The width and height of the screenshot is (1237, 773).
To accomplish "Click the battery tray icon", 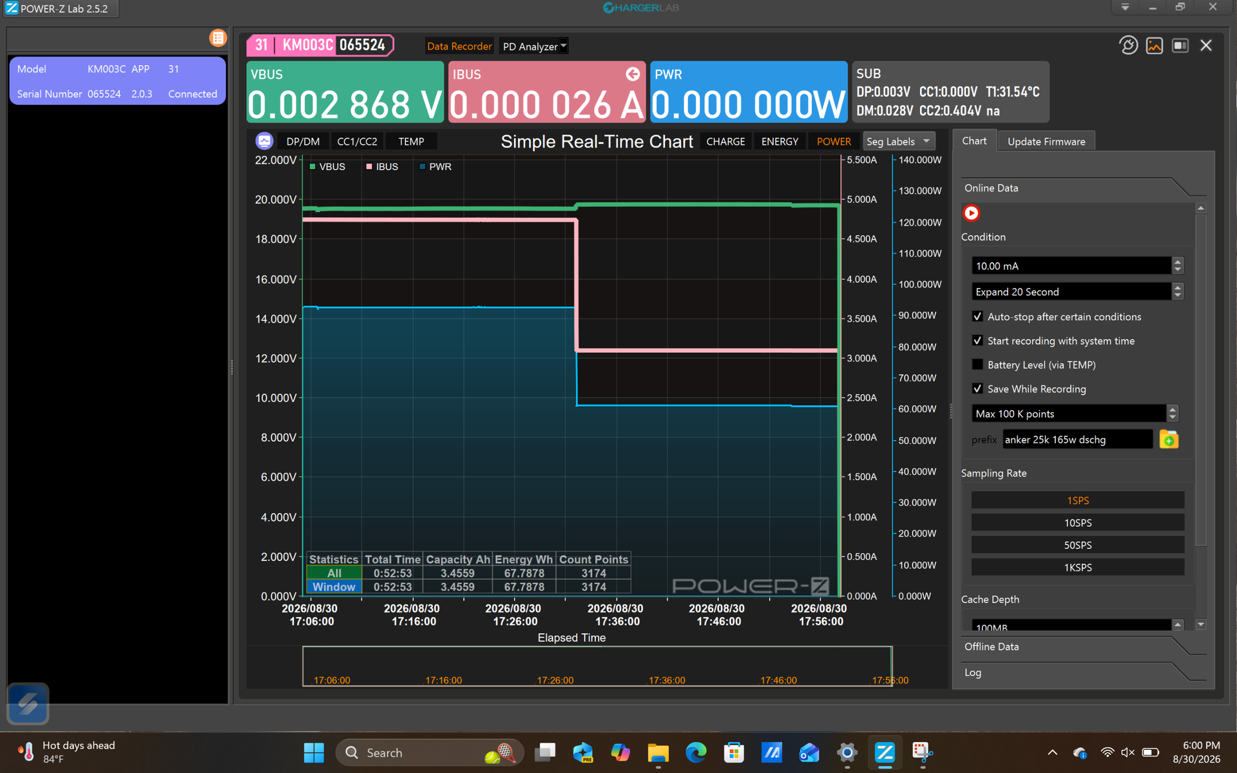I will pyautogui.click(x=1151, y=752).
